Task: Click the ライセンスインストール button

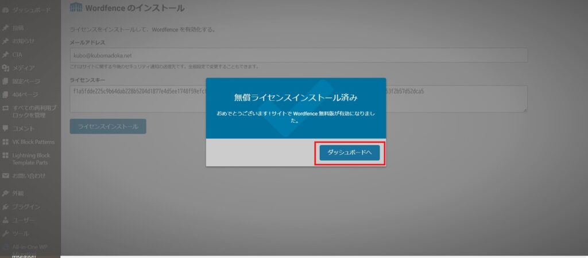Action: (108, 127)
